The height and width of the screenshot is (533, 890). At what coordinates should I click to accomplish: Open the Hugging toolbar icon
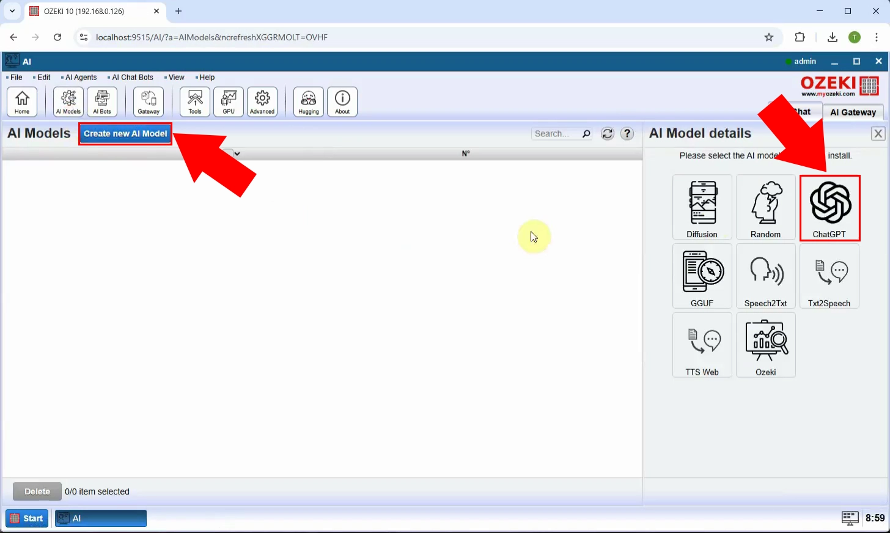pos(309,101)
